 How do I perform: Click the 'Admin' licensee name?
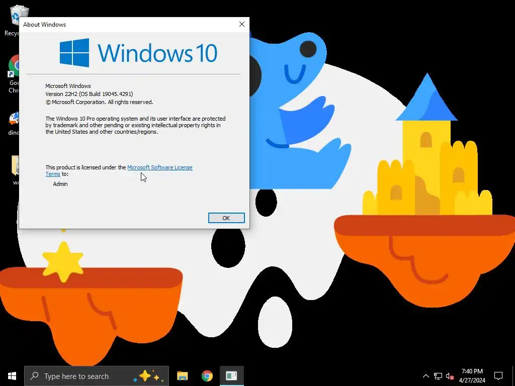point(60,184)
